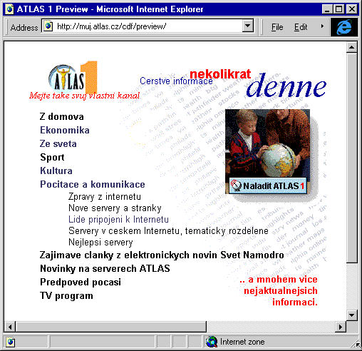Click the nejaktualnejsich red text
Viewport: 362px width, 351px height.
tap(281, 291)
